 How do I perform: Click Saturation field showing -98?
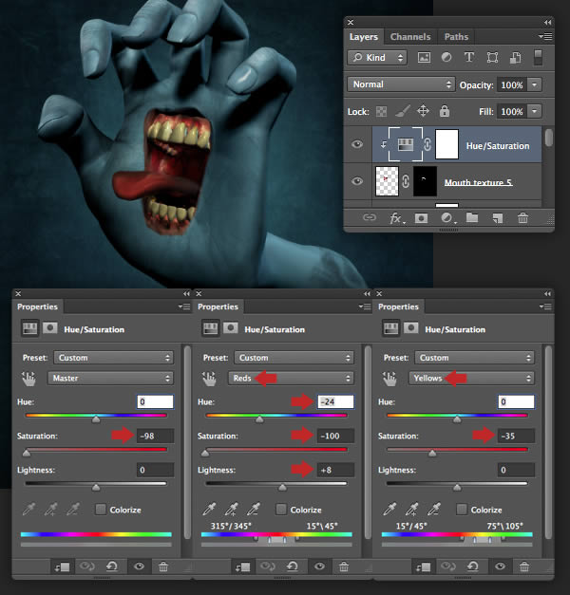point(155,436)
